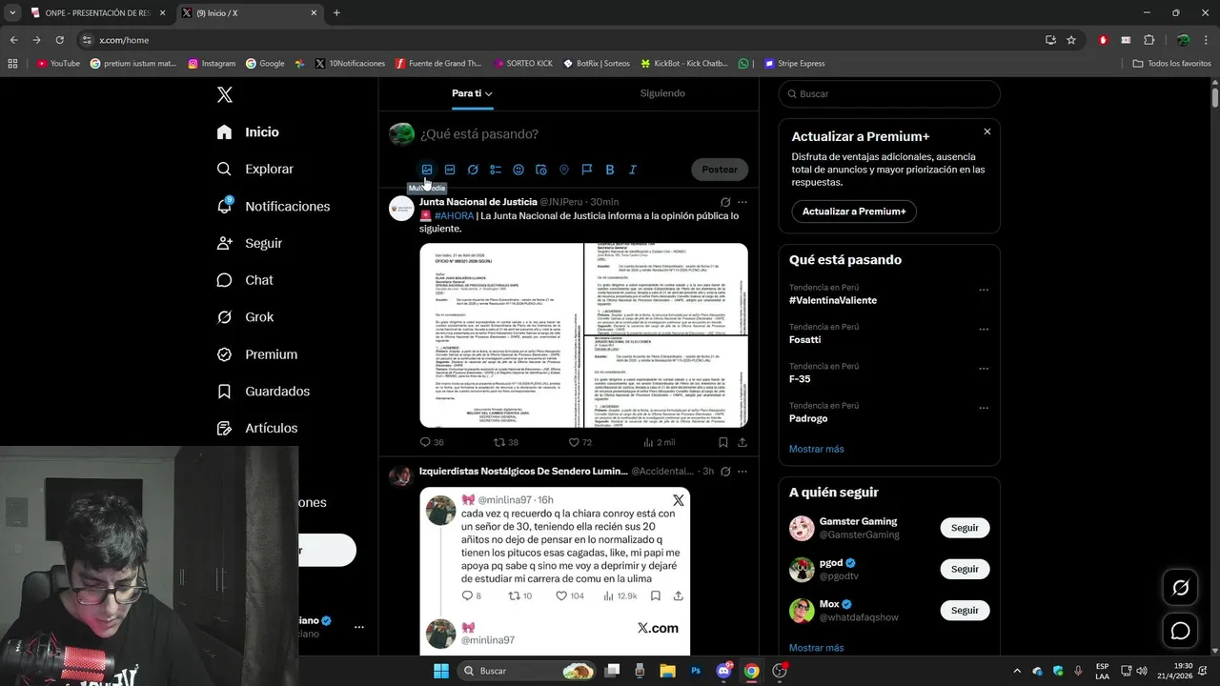View analytics showing 2 mil views

pos(660,442)
